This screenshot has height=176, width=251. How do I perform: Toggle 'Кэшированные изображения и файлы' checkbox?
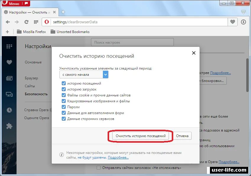tap(64, 101)
